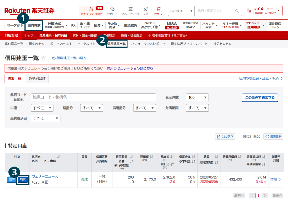The width and height of the screenshot is (288, 203).
Task: Click the deposit (入金) yen icon
Action: click(x=146, y=9)
